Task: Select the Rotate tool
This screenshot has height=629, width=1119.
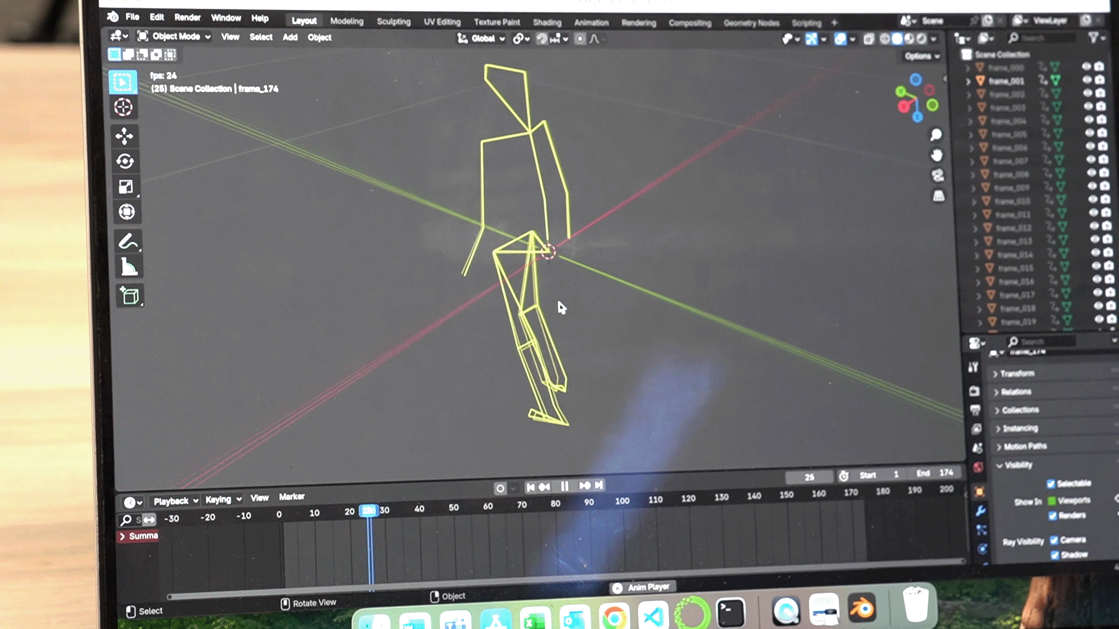Action: point(125,161)
